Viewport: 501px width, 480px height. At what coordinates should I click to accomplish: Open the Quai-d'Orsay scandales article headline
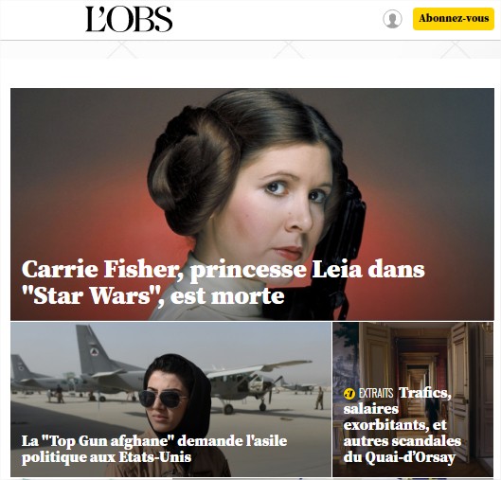point(403,425)
